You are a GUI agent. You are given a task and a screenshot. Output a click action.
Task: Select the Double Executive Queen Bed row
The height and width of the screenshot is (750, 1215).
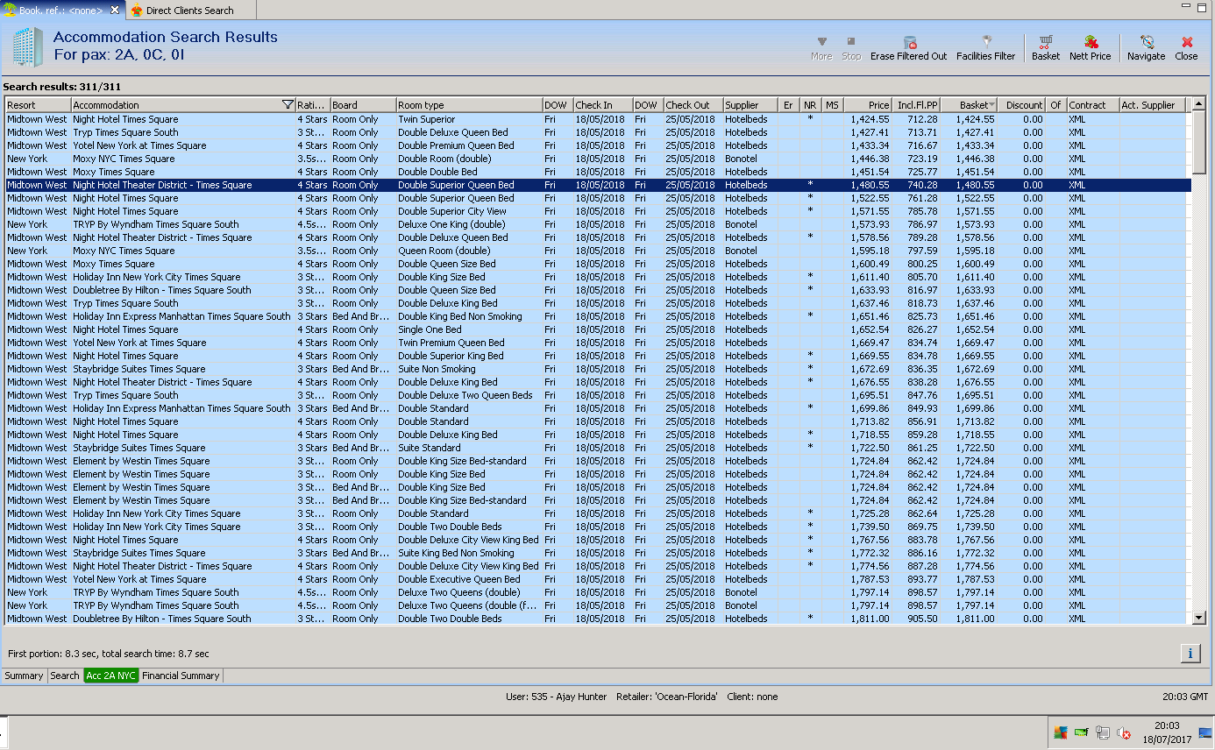coord(598,579)
